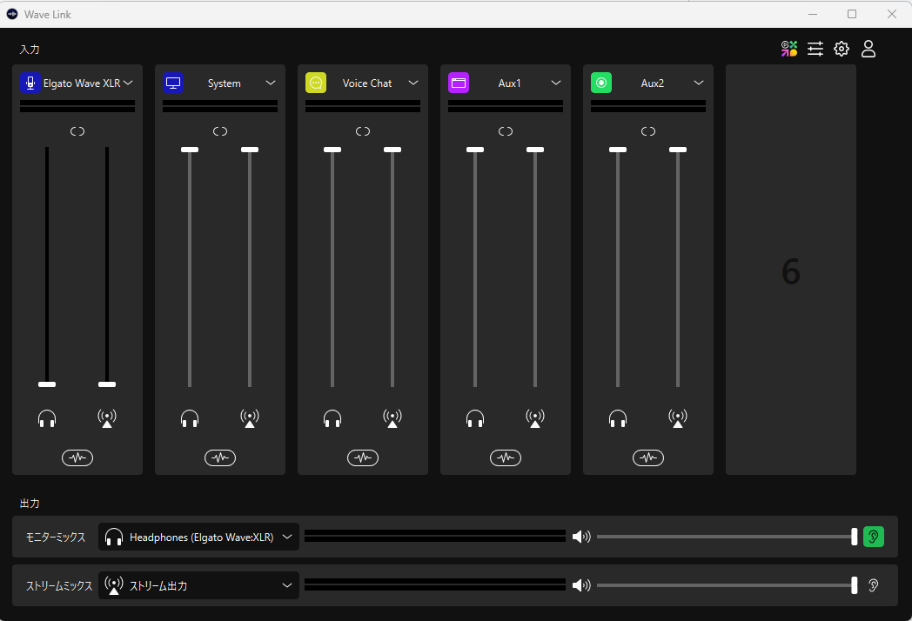The image size is (912, 621).
Task: Click the Voice Chat stream fader handle
Action: click(x=392, y=150)
